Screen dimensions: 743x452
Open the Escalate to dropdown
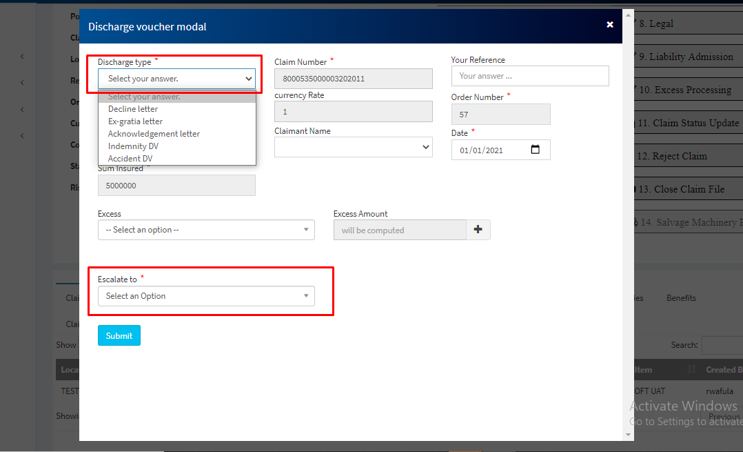(x=206, y=296)
